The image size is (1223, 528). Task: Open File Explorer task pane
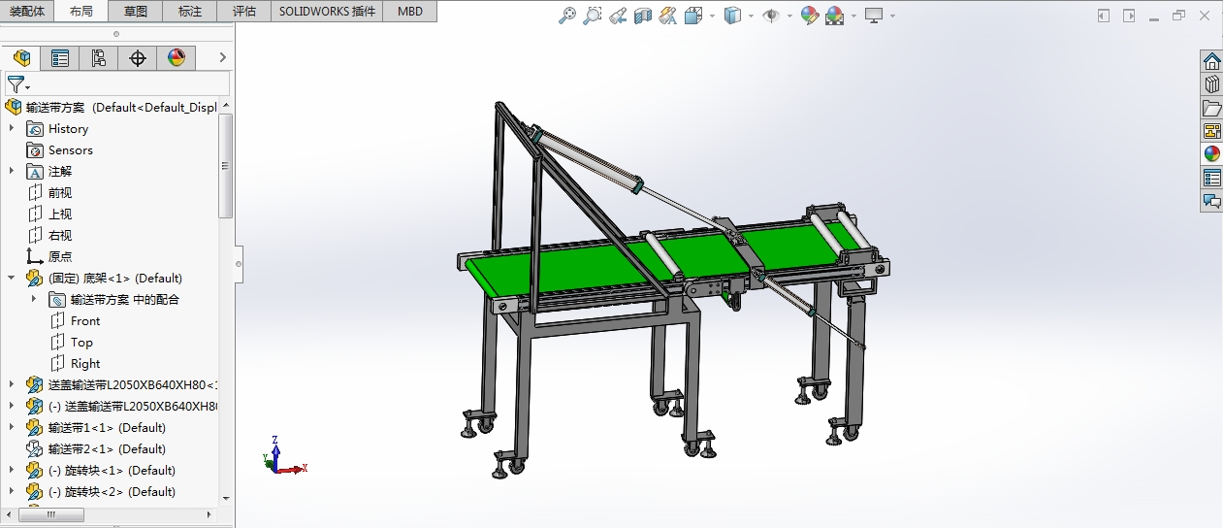pyautogui.click(x=1211, y=108)
